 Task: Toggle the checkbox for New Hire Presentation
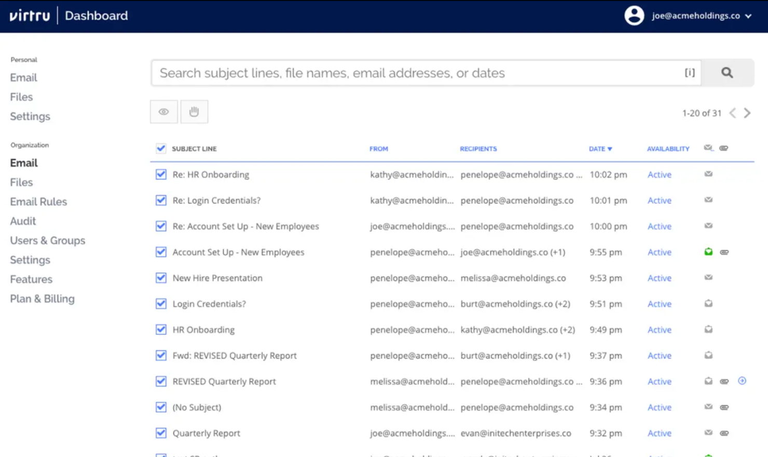click(x=160, y=278)
